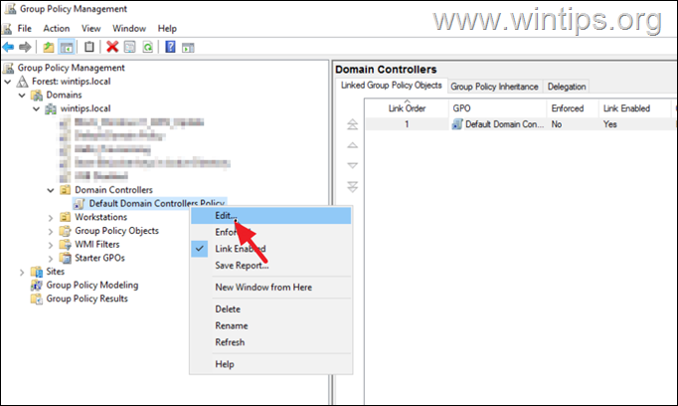This screenshot has height=406, width=678.
Task: Click the green Refresh toolbar icon
Action: coord(148,47)
